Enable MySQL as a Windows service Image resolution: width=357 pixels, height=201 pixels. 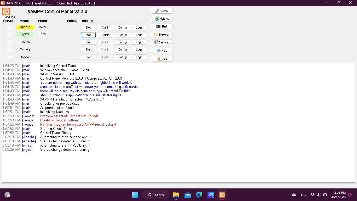(x=9, y=34)
